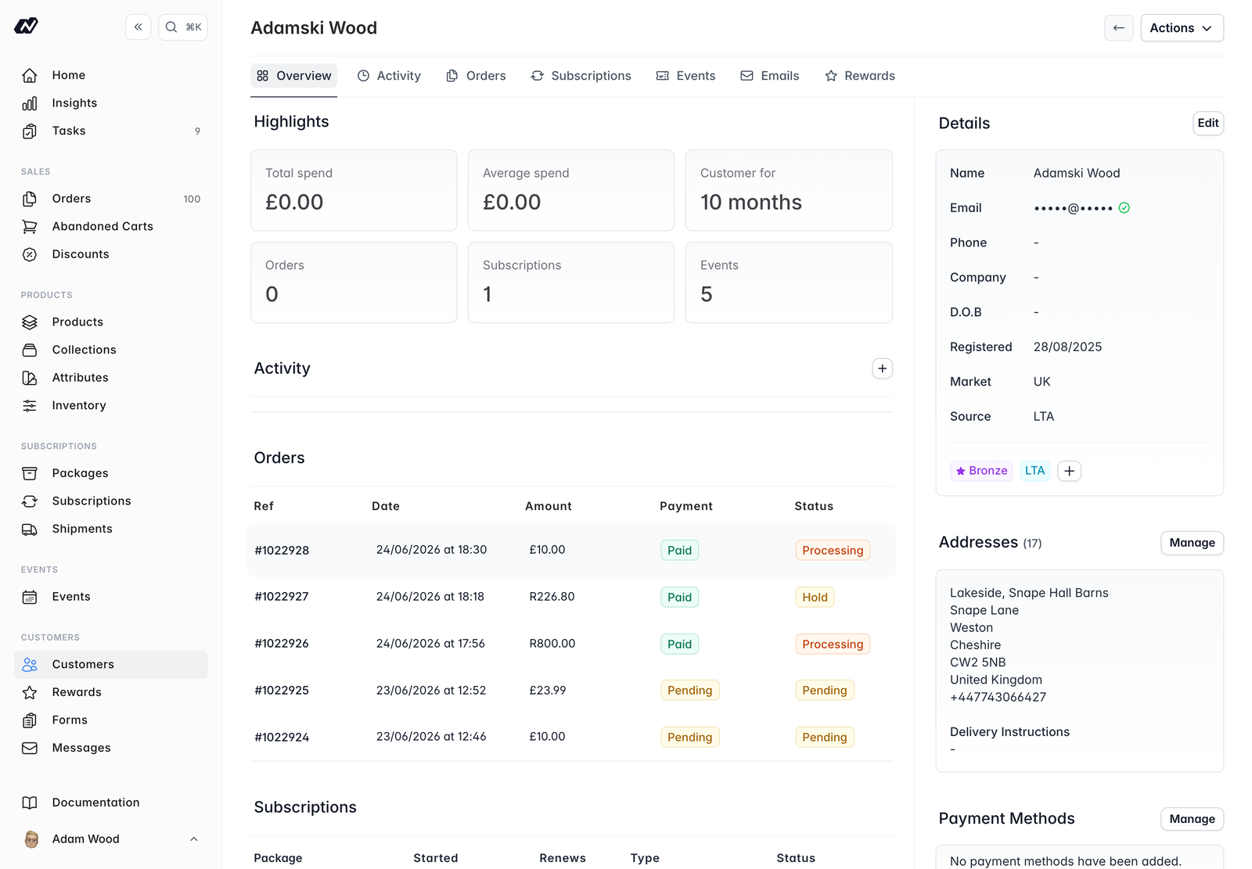Open Packages box icon
Screen dimensions: 1252x869
30,473
